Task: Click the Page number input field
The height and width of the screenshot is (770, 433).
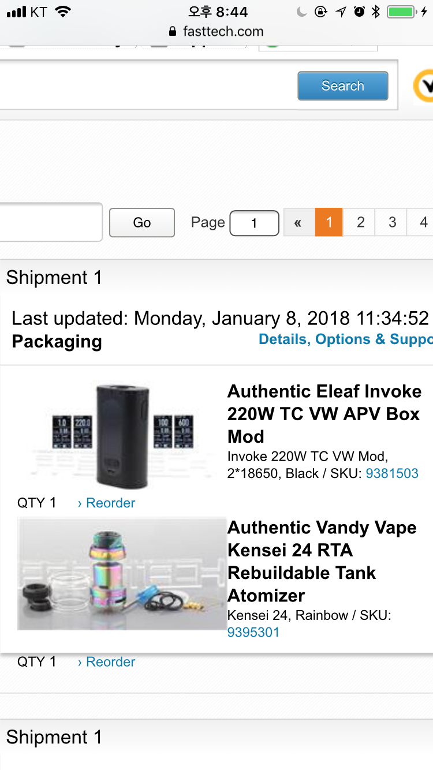Action: [254, 223]
